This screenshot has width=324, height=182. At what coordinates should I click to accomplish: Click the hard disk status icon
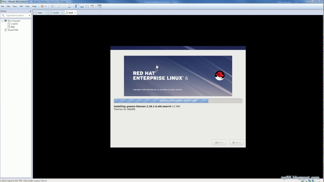click(x=302, y=181)
